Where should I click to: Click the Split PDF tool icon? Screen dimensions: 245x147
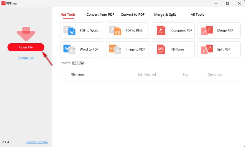pyautogui.click(x=207, y=49)
